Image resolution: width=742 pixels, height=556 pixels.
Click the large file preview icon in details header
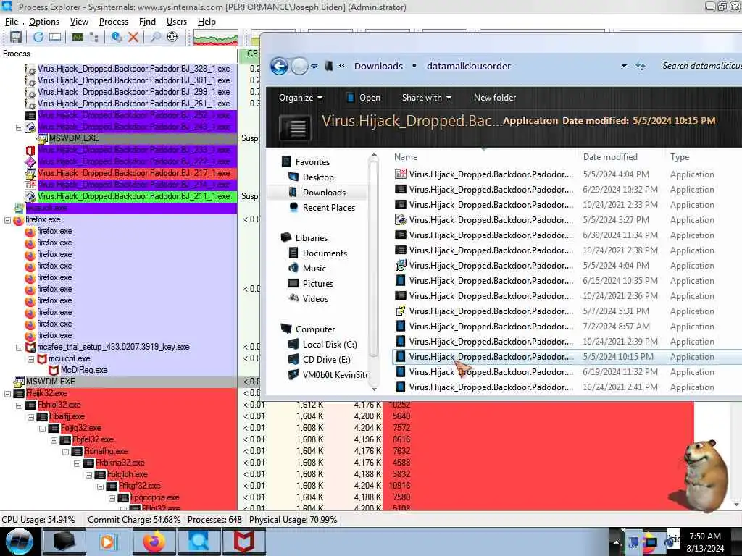click(296, 127)
